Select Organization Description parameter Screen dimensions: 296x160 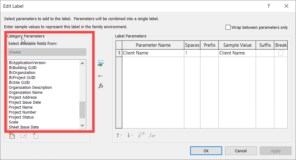(x=30, y=87)
